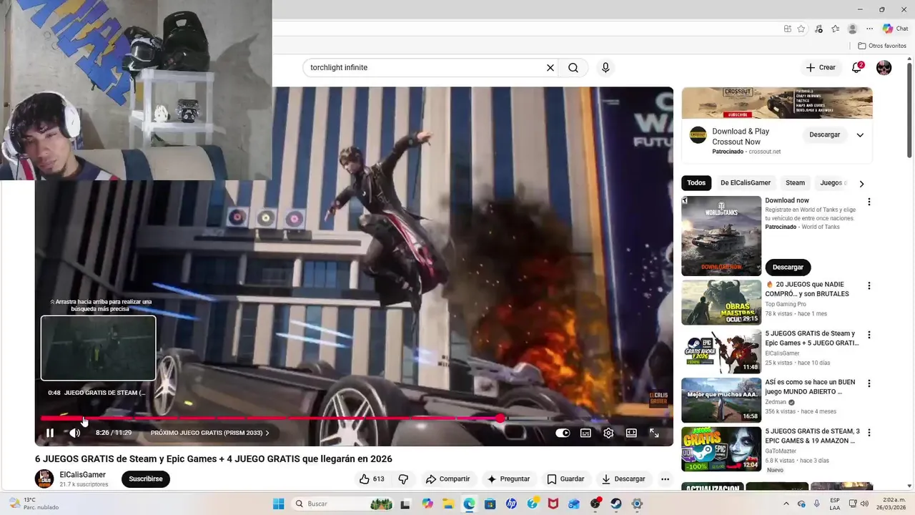Open the Windows Start menu
Image resolution: width=915 pixels, height=515 pixels.
[278, 504]
